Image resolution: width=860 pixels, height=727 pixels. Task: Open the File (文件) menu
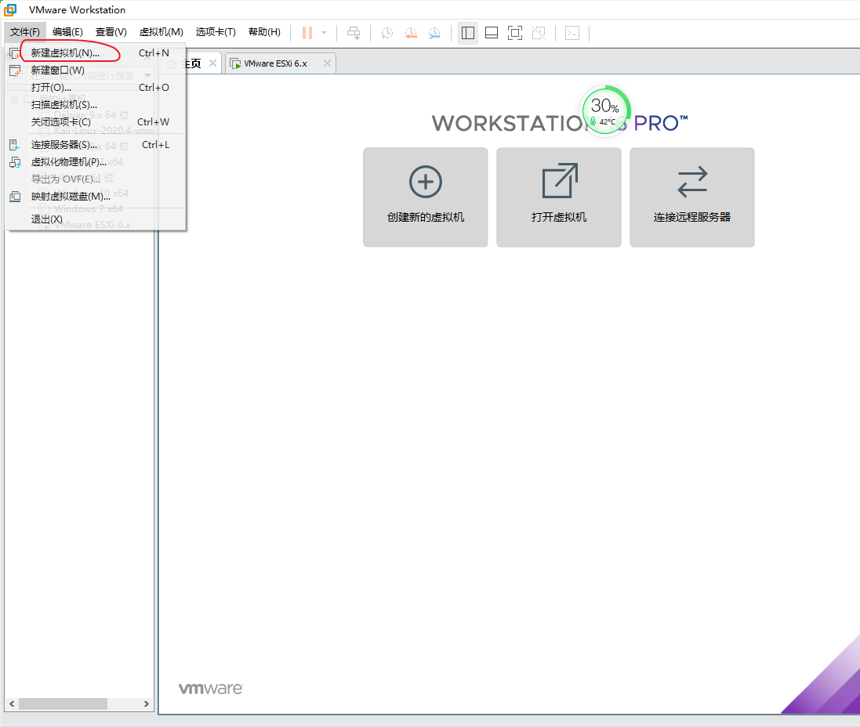pyautogui.click(x=24, y=32)
